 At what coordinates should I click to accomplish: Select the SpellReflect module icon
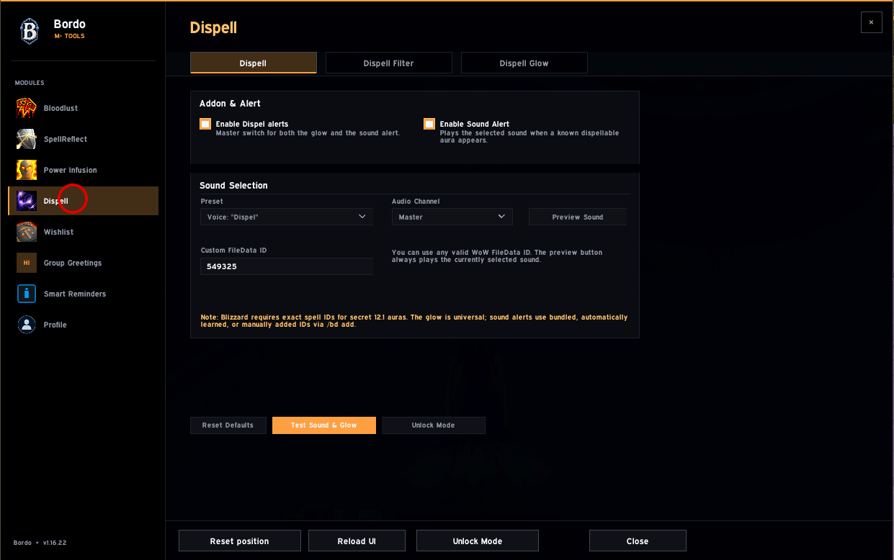click(x=27, y=139)
